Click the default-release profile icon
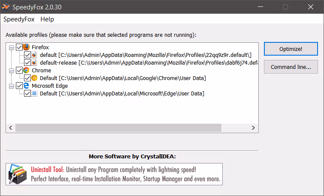Image resolution: width=324 pixels, height=196 pixels. (34, 62)
